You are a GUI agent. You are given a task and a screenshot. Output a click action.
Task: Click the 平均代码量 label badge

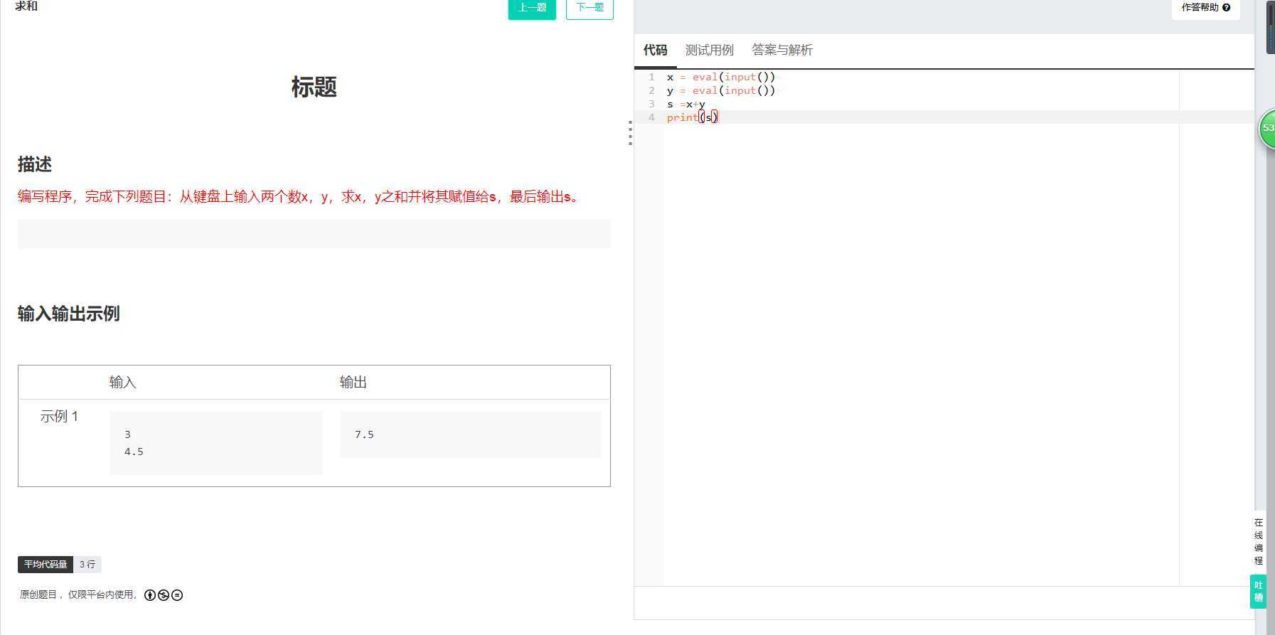coord(46,565)
